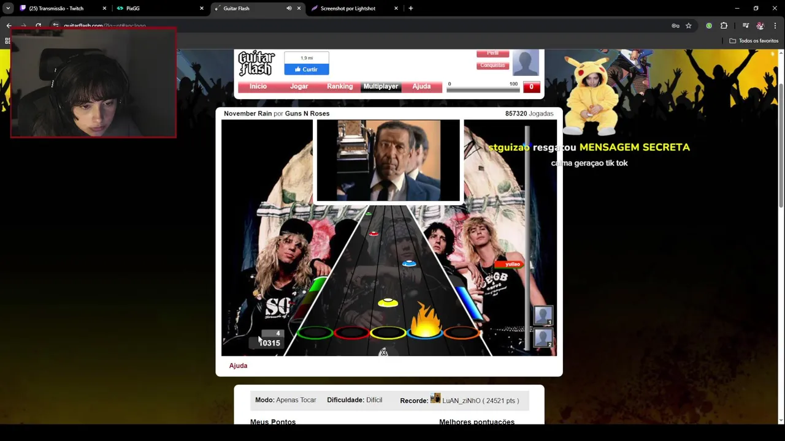Click the stguizao username in alert

coord(509,147)
